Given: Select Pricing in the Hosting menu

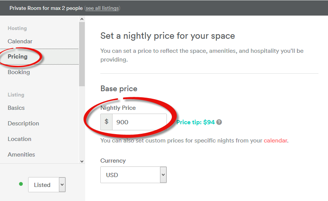Looking at the screenshot, I should [17, 57].
